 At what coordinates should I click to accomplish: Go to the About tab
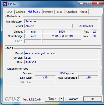point(83,12)
